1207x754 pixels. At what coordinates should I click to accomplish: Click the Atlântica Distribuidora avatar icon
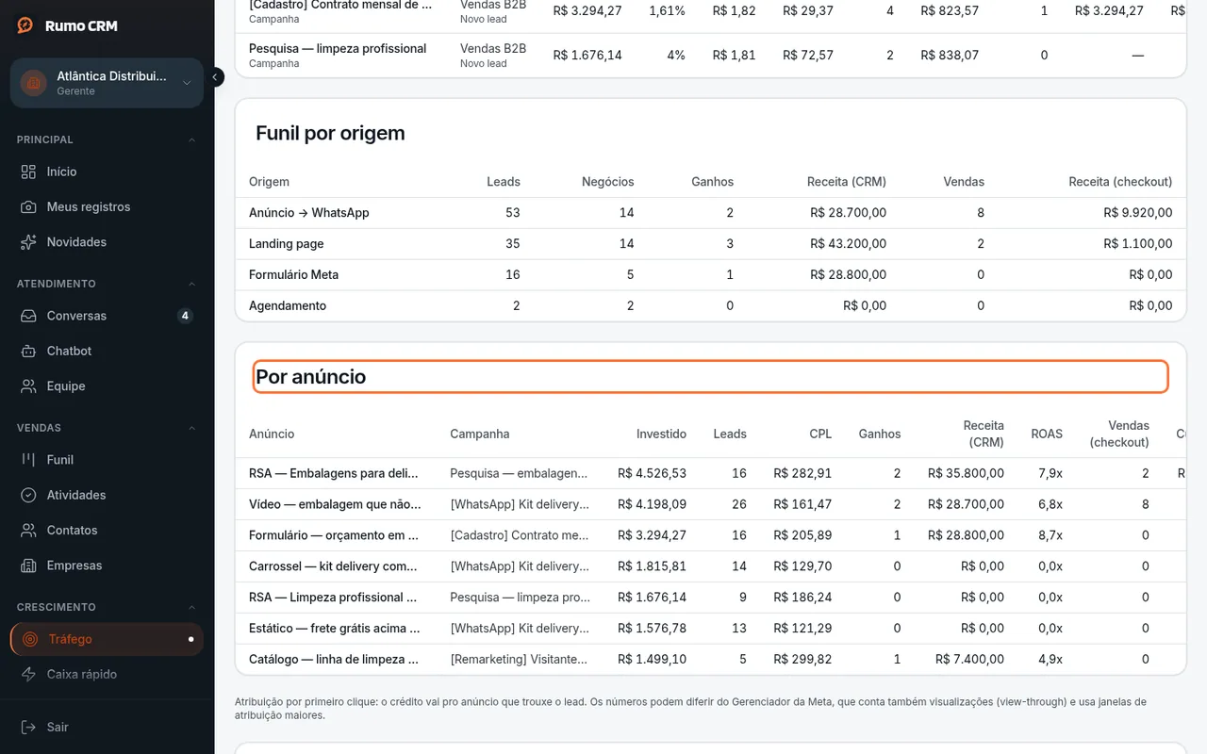point(34,83)
